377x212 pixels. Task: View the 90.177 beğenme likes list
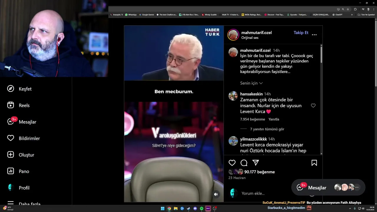[x=259, y=172]
